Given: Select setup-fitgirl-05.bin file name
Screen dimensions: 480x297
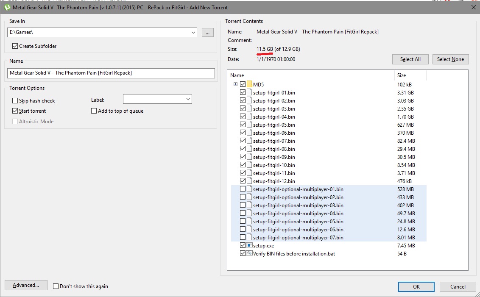Looking at the screenshot, I should pos(274,125).
